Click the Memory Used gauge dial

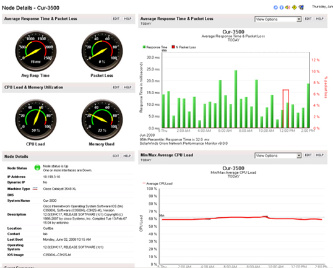pos(102,120)
